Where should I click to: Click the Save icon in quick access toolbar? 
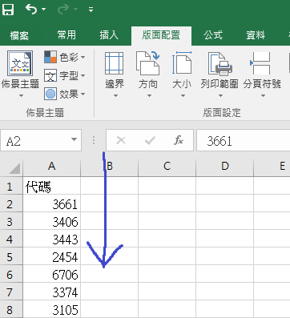click(x=8, y=10)
